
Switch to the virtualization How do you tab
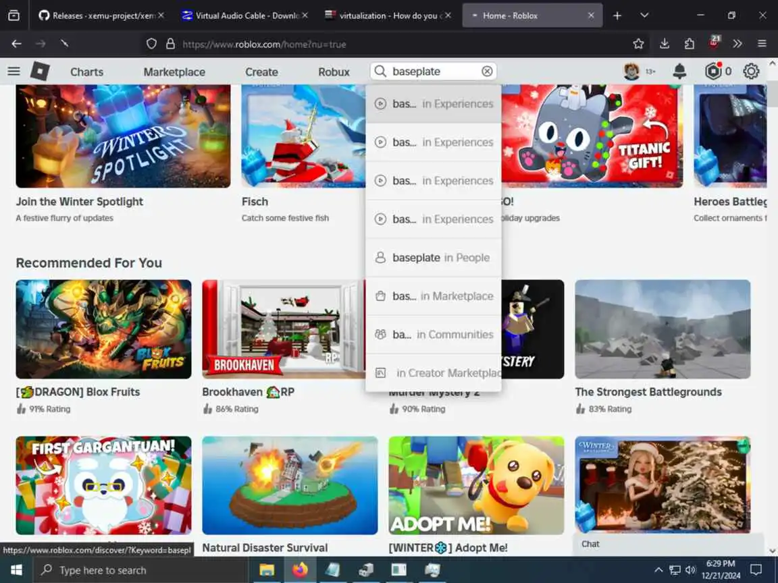point(388,16)
